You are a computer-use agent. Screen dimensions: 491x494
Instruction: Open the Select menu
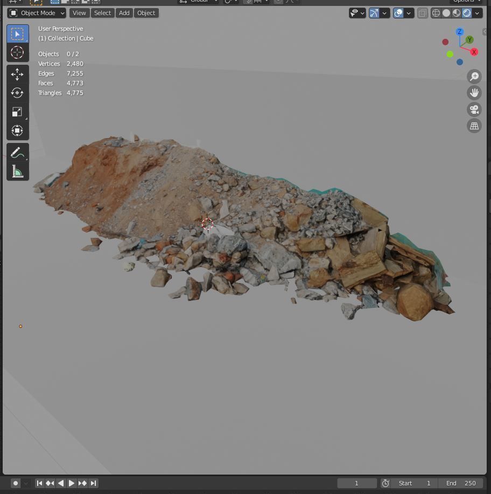(102, 13)
